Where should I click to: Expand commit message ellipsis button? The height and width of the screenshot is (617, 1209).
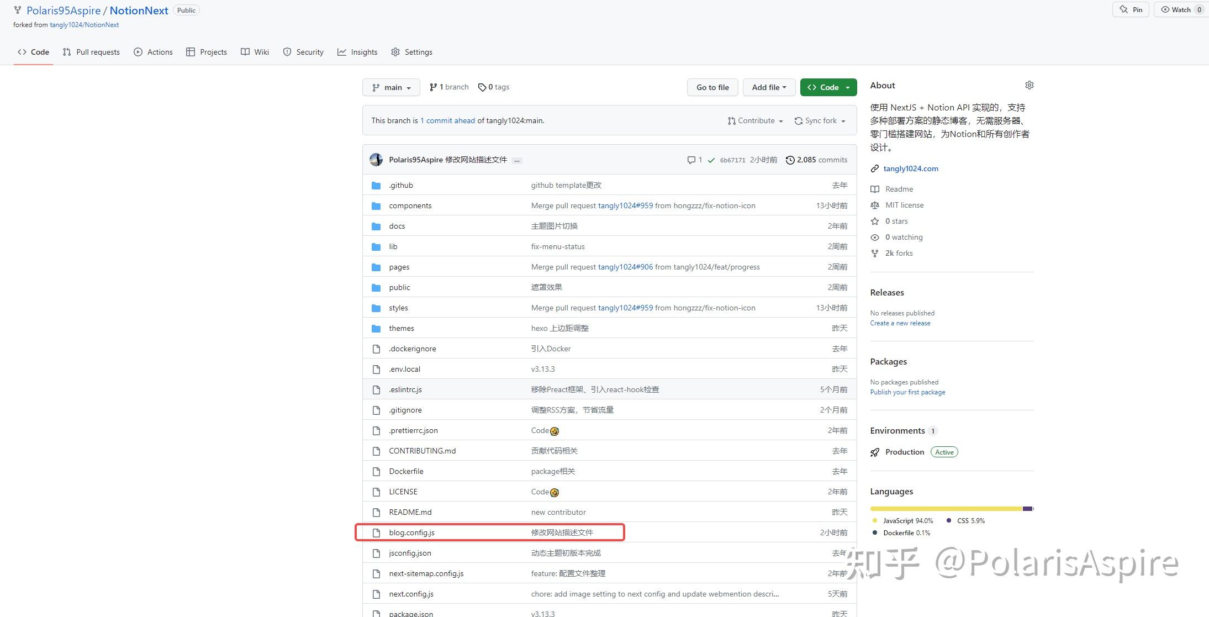point(516,161)
